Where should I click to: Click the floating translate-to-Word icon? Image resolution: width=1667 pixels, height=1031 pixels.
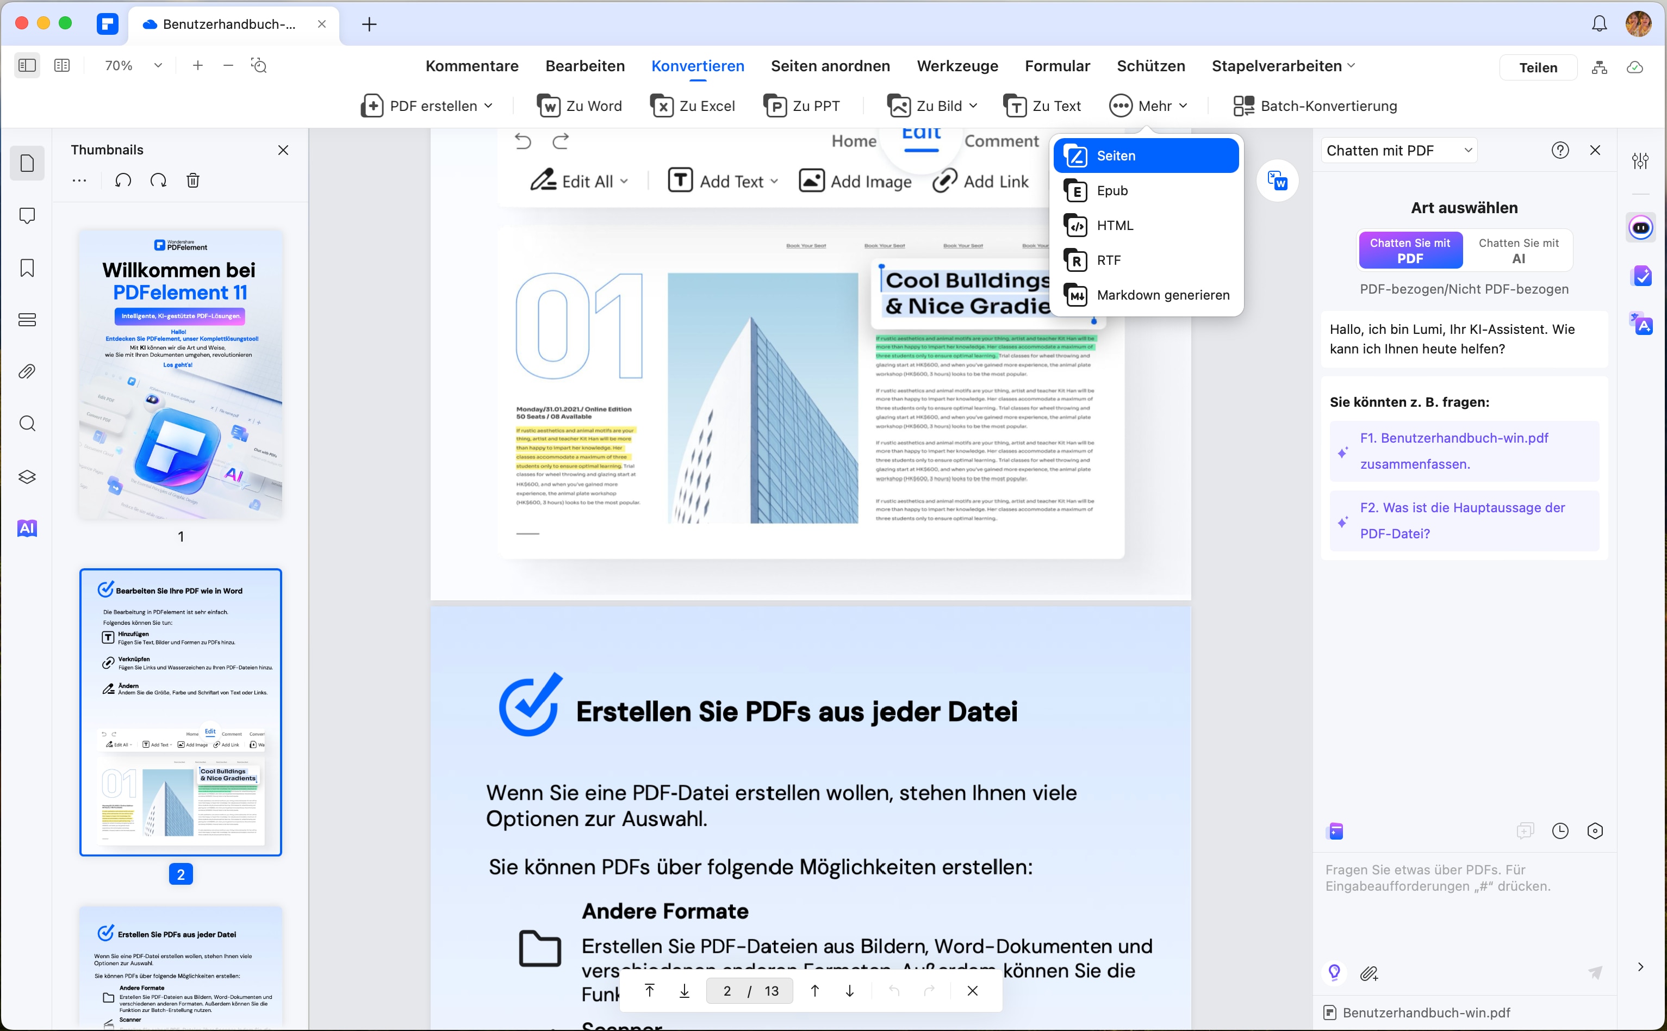[1277, 181]
